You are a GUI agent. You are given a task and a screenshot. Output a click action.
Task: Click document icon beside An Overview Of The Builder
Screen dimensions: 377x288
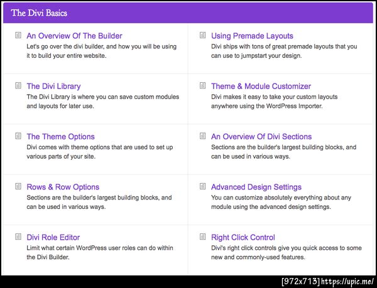coord(18,35)
